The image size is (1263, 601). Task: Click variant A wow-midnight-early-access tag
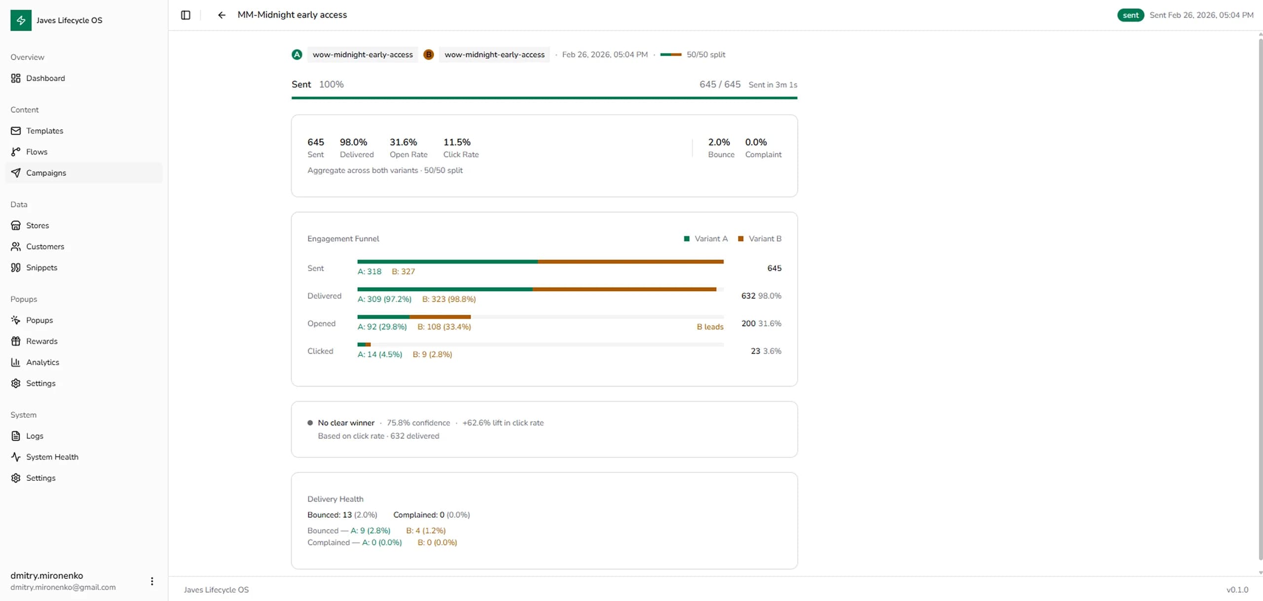click(362, 55)
